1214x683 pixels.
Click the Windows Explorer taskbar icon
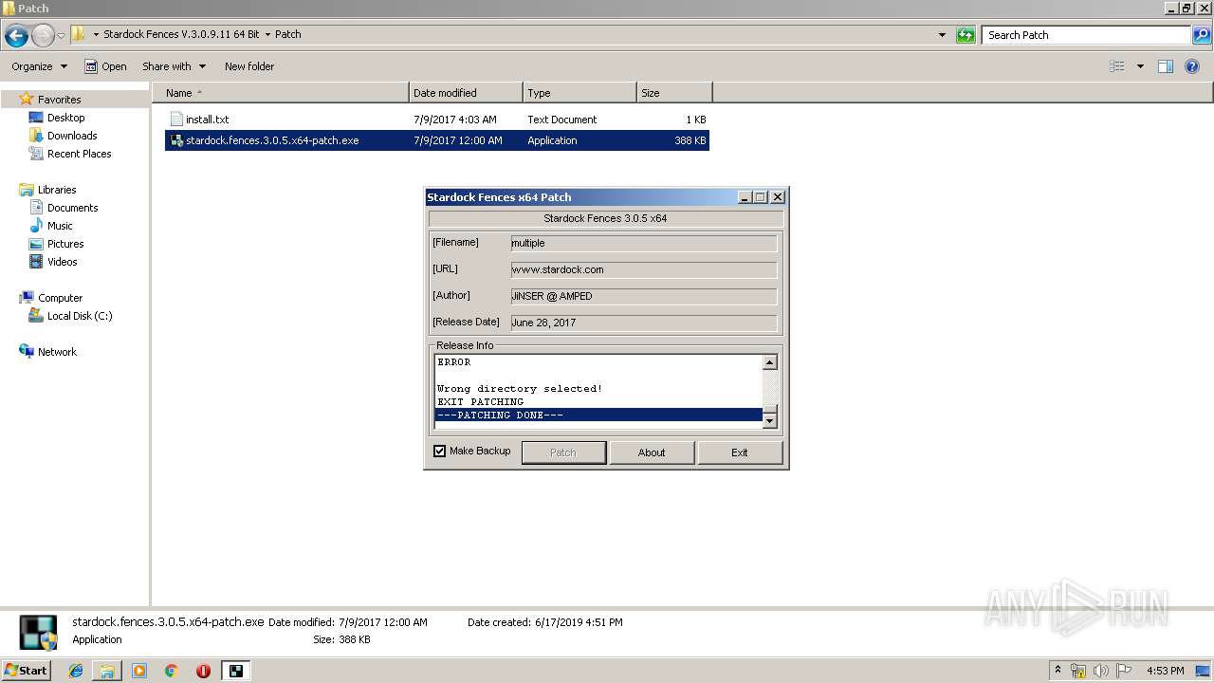[107, 671]
